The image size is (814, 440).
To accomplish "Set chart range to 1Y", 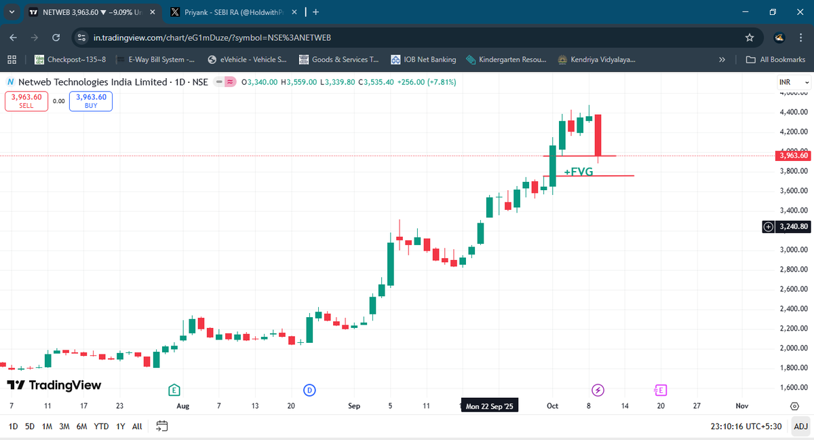I will pos(121,426).
